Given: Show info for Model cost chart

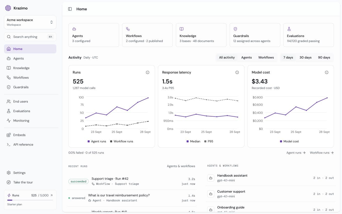Looking at the screenshot, I should (x=327, y=72).
